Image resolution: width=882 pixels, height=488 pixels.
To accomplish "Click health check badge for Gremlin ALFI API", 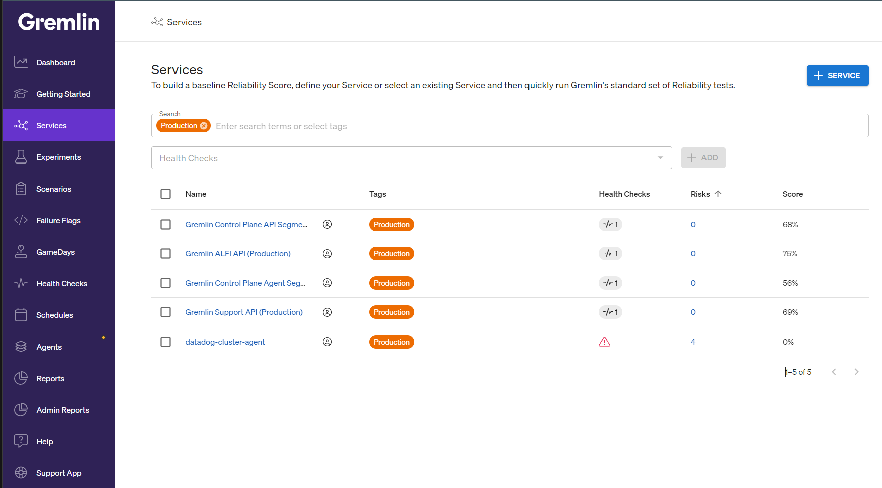I will [x=610, y=254].
